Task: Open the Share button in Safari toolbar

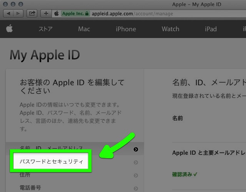Action: pyautogui.click(x=32, y=14)
